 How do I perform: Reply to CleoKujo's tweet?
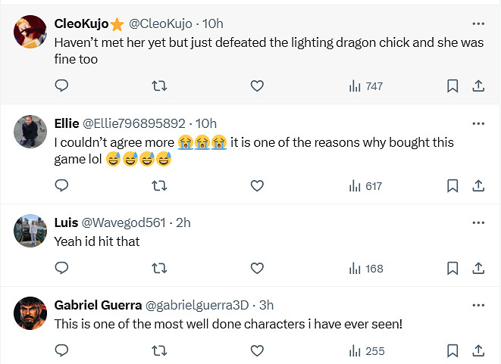62,86
